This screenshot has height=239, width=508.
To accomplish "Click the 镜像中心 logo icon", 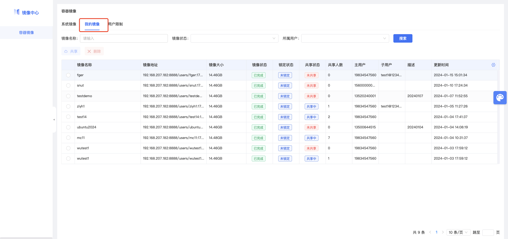I will tap(17, 12).
